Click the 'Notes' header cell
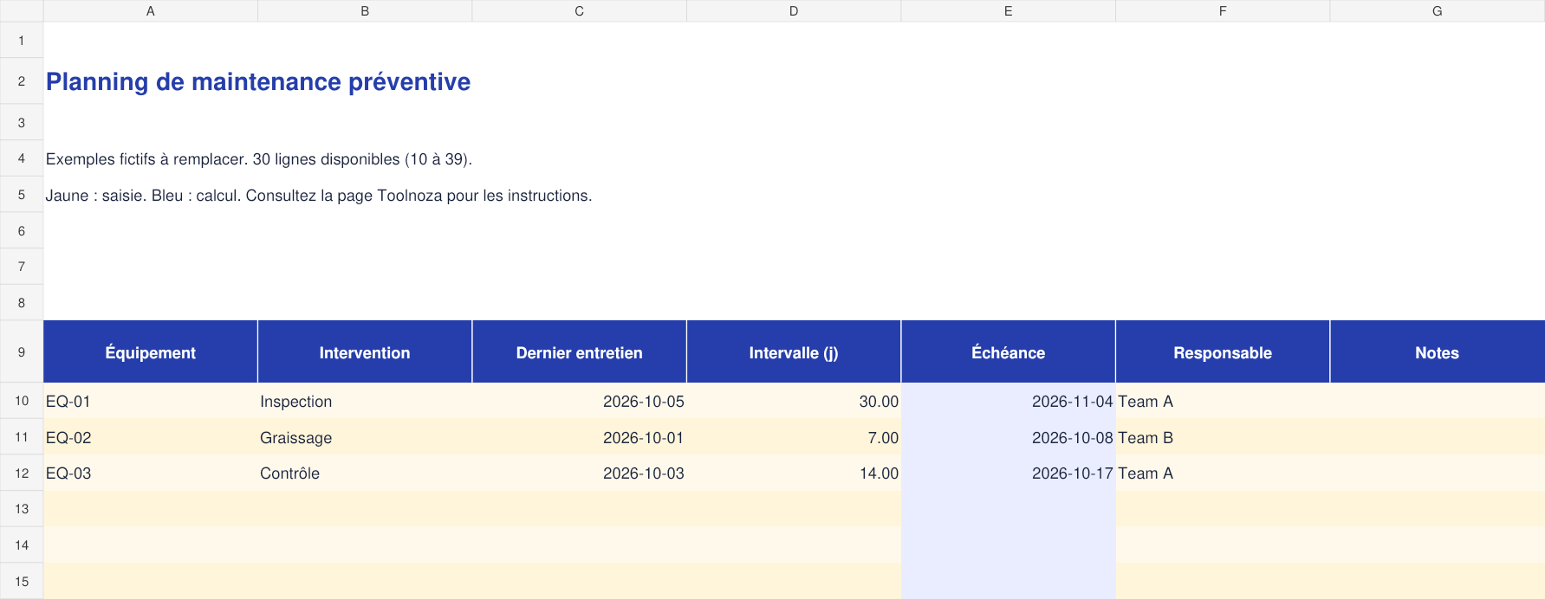This screenshot has height=599, width=1545. coord(1437,352)
